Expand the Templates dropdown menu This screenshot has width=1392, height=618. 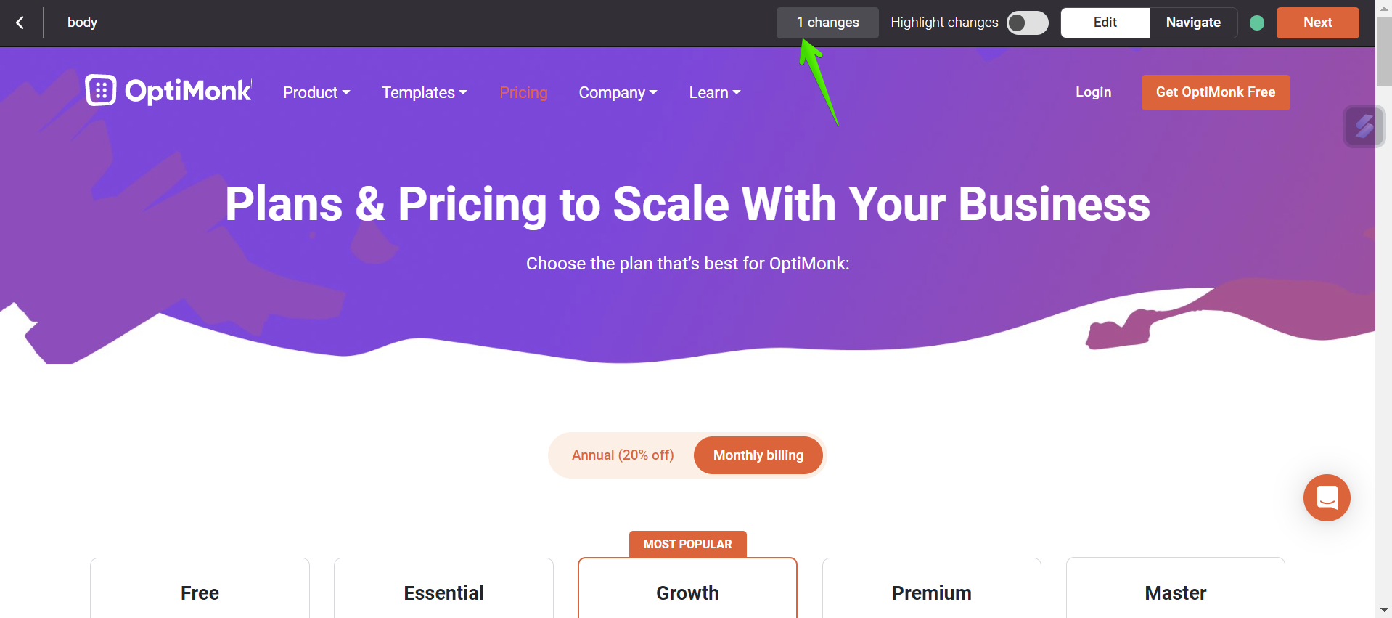pyautogui.click(x=425, y=93)
